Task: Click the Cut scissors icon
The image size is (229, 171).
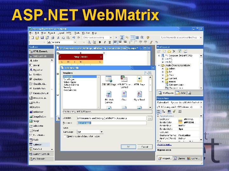Action: (x=58, y=38)
